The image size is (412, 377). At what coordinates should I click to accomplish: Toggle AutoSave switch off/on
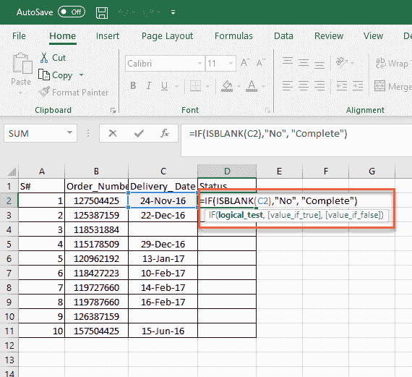coord(72,12)
